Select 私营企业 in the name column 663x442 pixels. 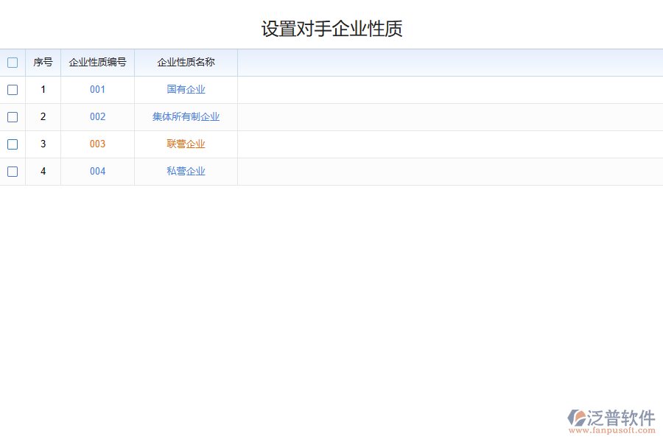[185, 171]
